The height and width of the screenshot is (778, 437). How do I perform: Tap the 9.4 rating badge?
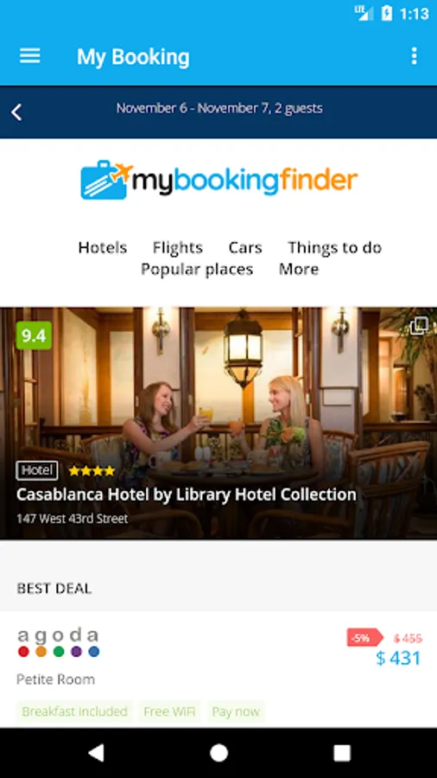click(x=34, y=336)
